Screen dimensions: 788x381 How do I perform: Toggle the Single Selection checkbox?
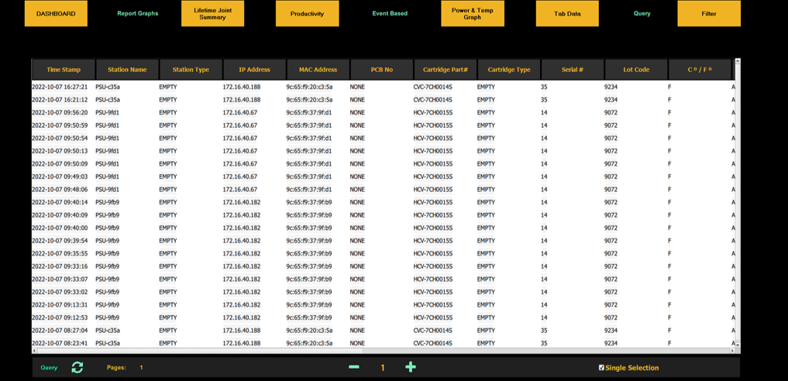[x=601, y=368]
